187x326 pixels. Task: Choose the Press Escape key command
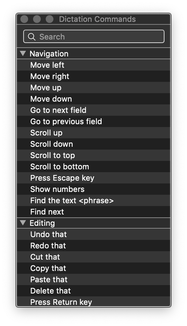pyautogui.click(x=93, y=178)
